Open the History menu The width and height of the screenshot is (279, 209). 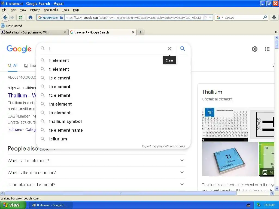coord(35,10)
